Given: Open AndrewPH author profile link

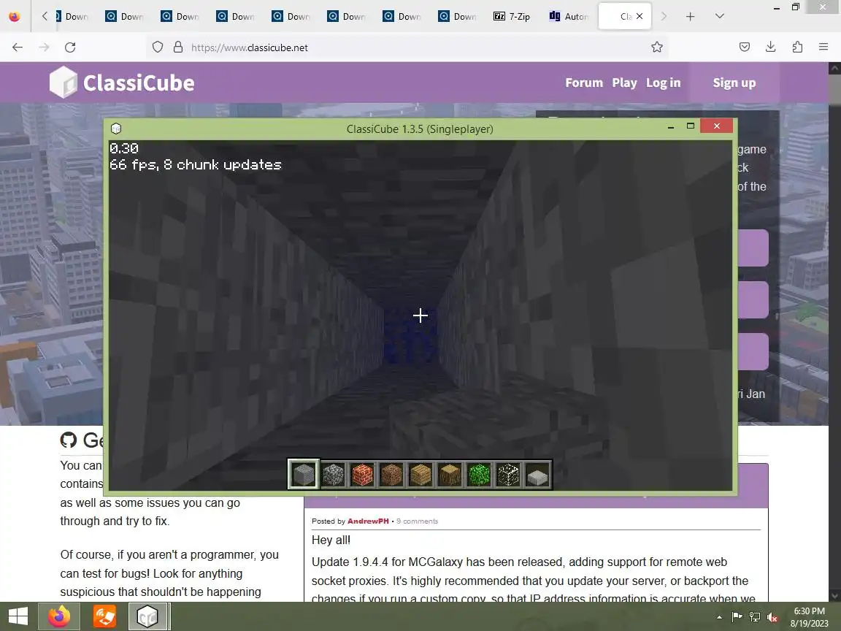Looking at the screenshot, I should (x=368, y=521).
